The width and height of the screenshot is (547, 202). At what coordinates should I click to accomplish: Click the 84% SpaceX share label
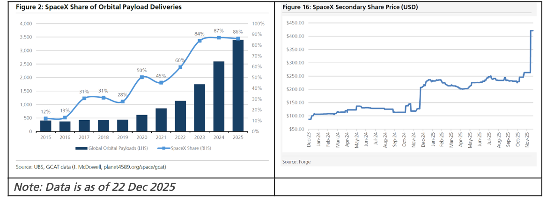(199, 34)
